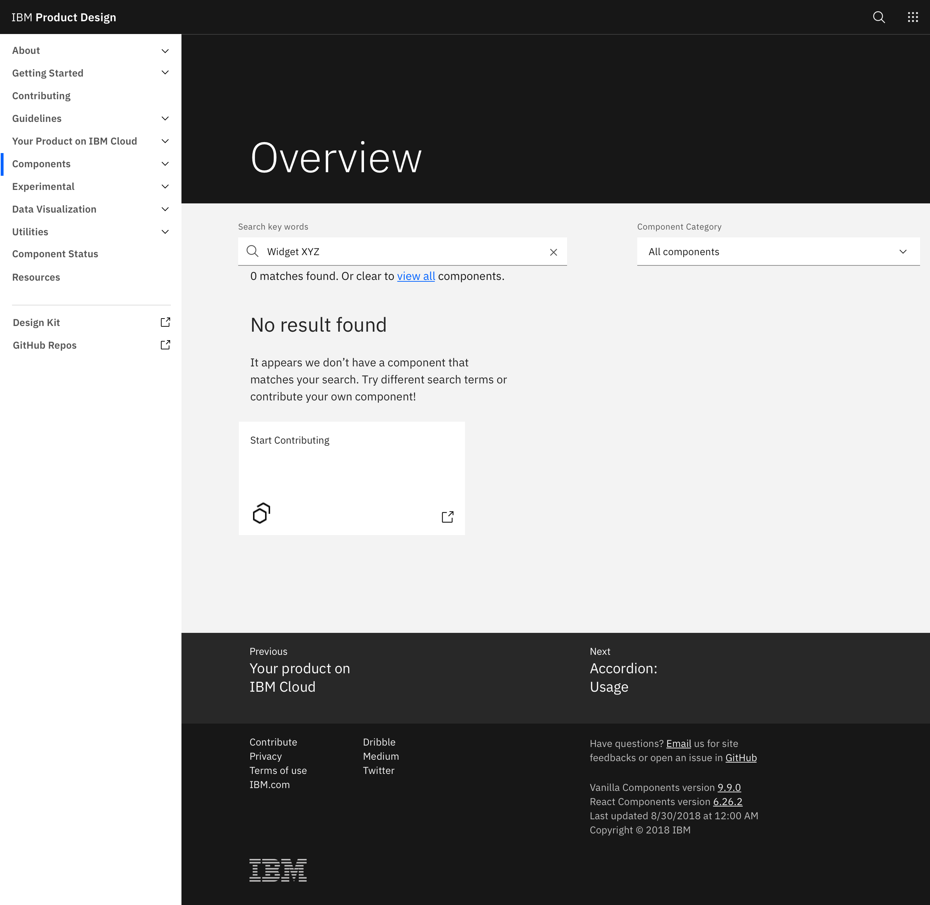Select Component Status from the sidebar
The image size is (930, 905).
[55, 254]
